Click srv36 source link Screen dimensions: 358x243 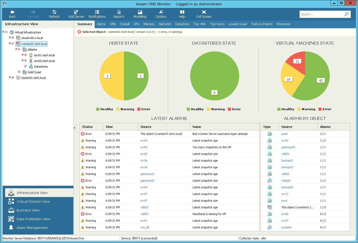point(144,167)
